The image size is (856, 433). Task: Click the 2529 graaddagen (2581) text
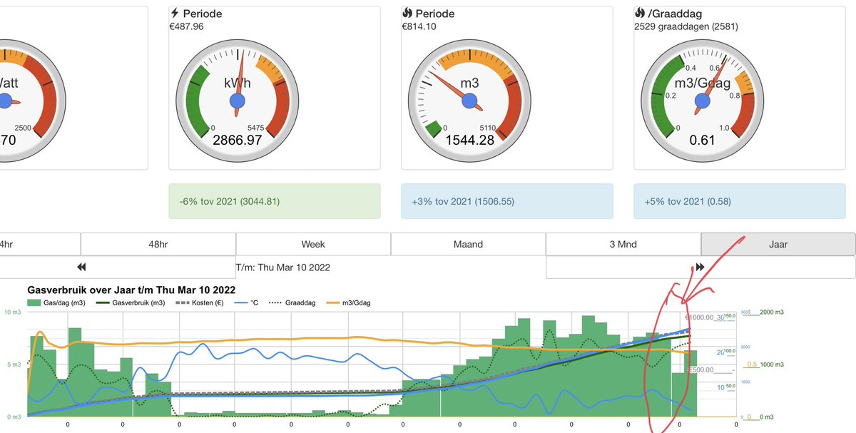(686, 26)
